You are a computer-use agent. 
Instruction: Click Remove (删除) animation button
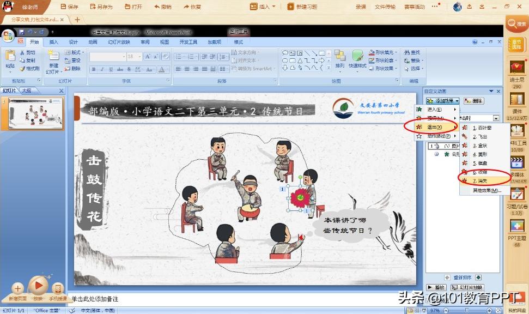click(473, 101)
